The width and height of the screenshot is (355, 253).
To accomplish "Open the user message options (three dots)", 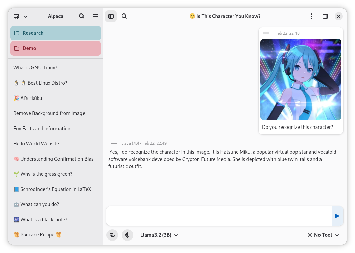I will 266,33.
